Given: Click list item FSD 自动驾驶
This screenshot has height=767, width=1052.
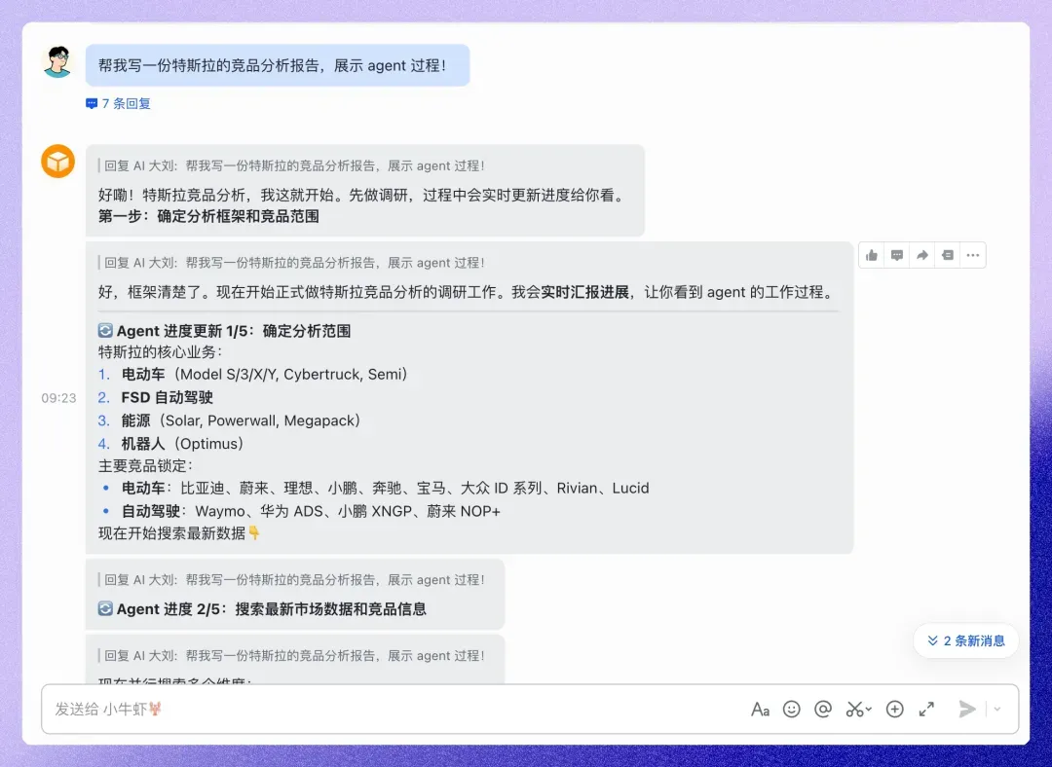Looking at the screenshot, I should coord(156,397).
